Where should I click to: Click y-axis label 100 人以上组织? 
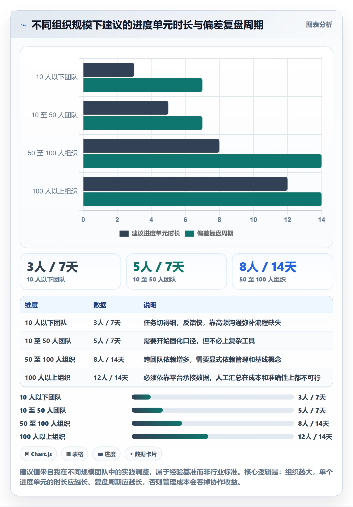click(x=55, y=191)
